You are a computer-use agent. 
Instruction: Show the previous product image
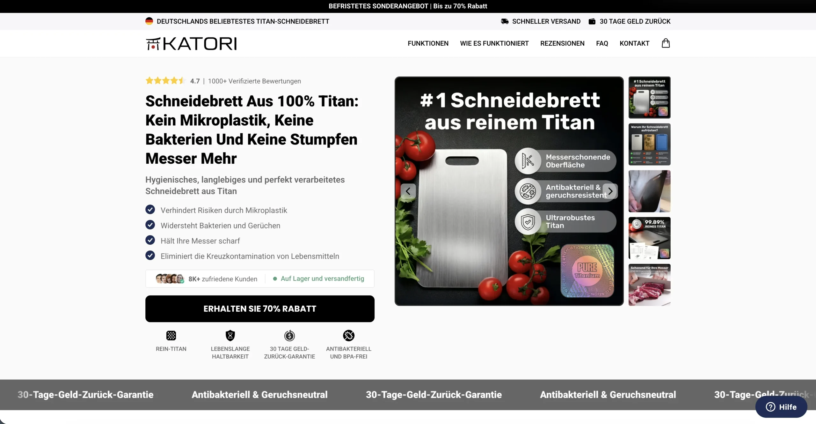pyautogui.click(x=408, y=191)
